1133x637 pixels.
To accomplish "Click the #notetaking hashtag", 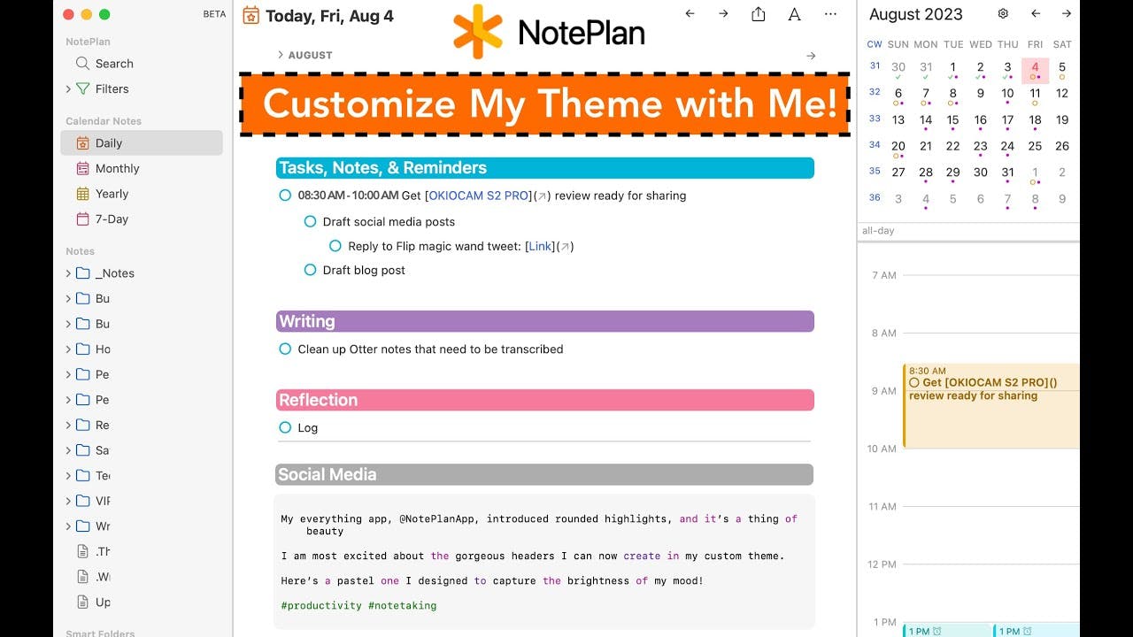I will point(402,605).
